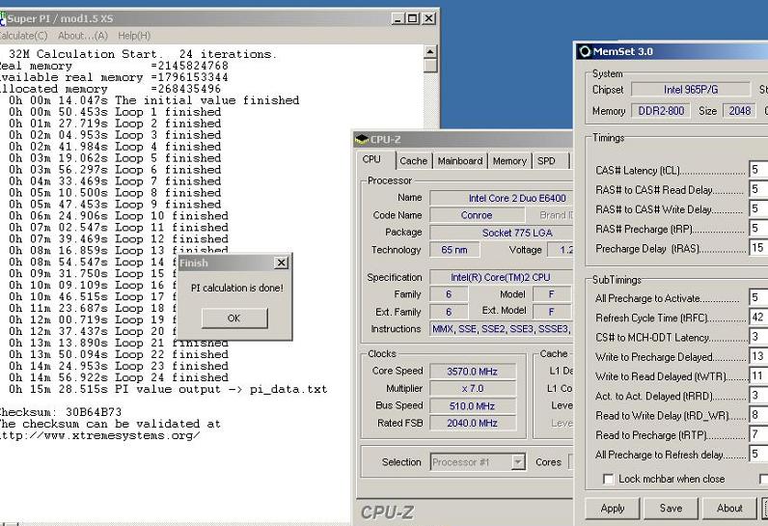This screenshot has height=526, width=768.
Task: Click OK in the Finish dialog
Action: pos(234,318)
